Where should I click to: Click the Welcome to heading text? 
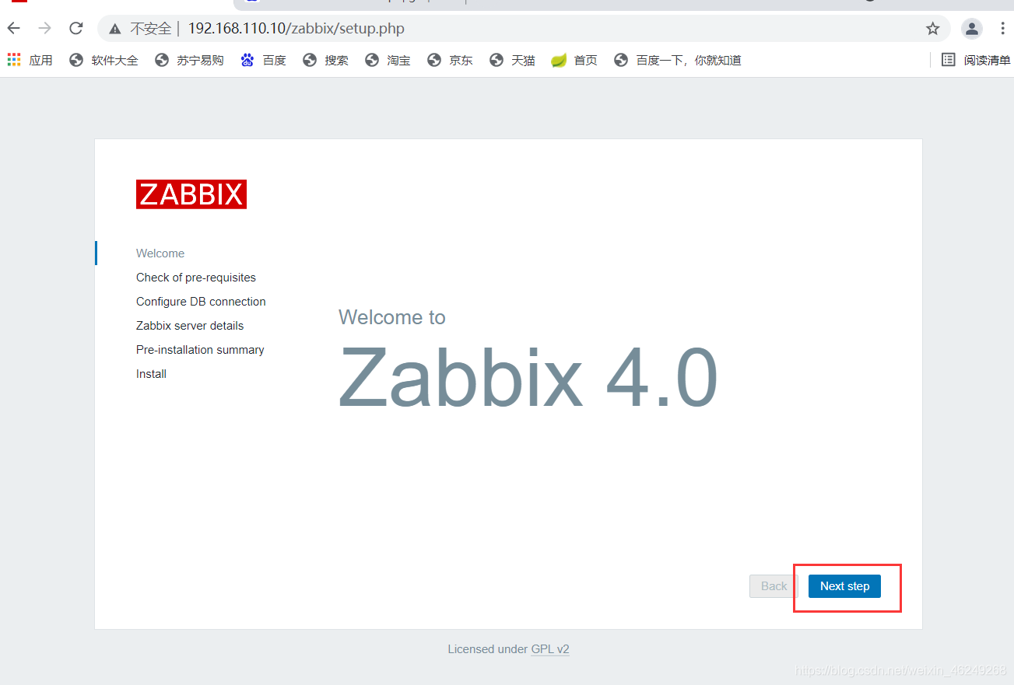tap(392, 317)
